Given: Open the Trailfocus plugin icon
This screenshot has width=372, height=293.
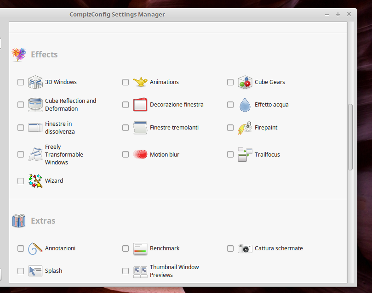Looking at the screenshot, I should (x=245, y=154).
